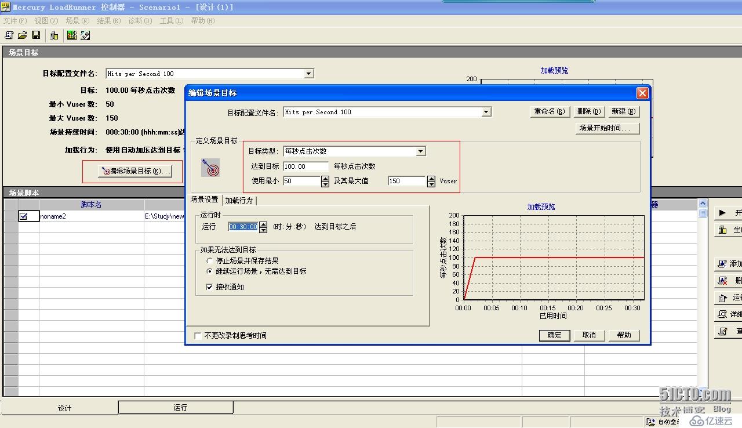Click the green chart analysis toolbar icon
This screenshot has width=742, height=428.
(x=72, y=35)
